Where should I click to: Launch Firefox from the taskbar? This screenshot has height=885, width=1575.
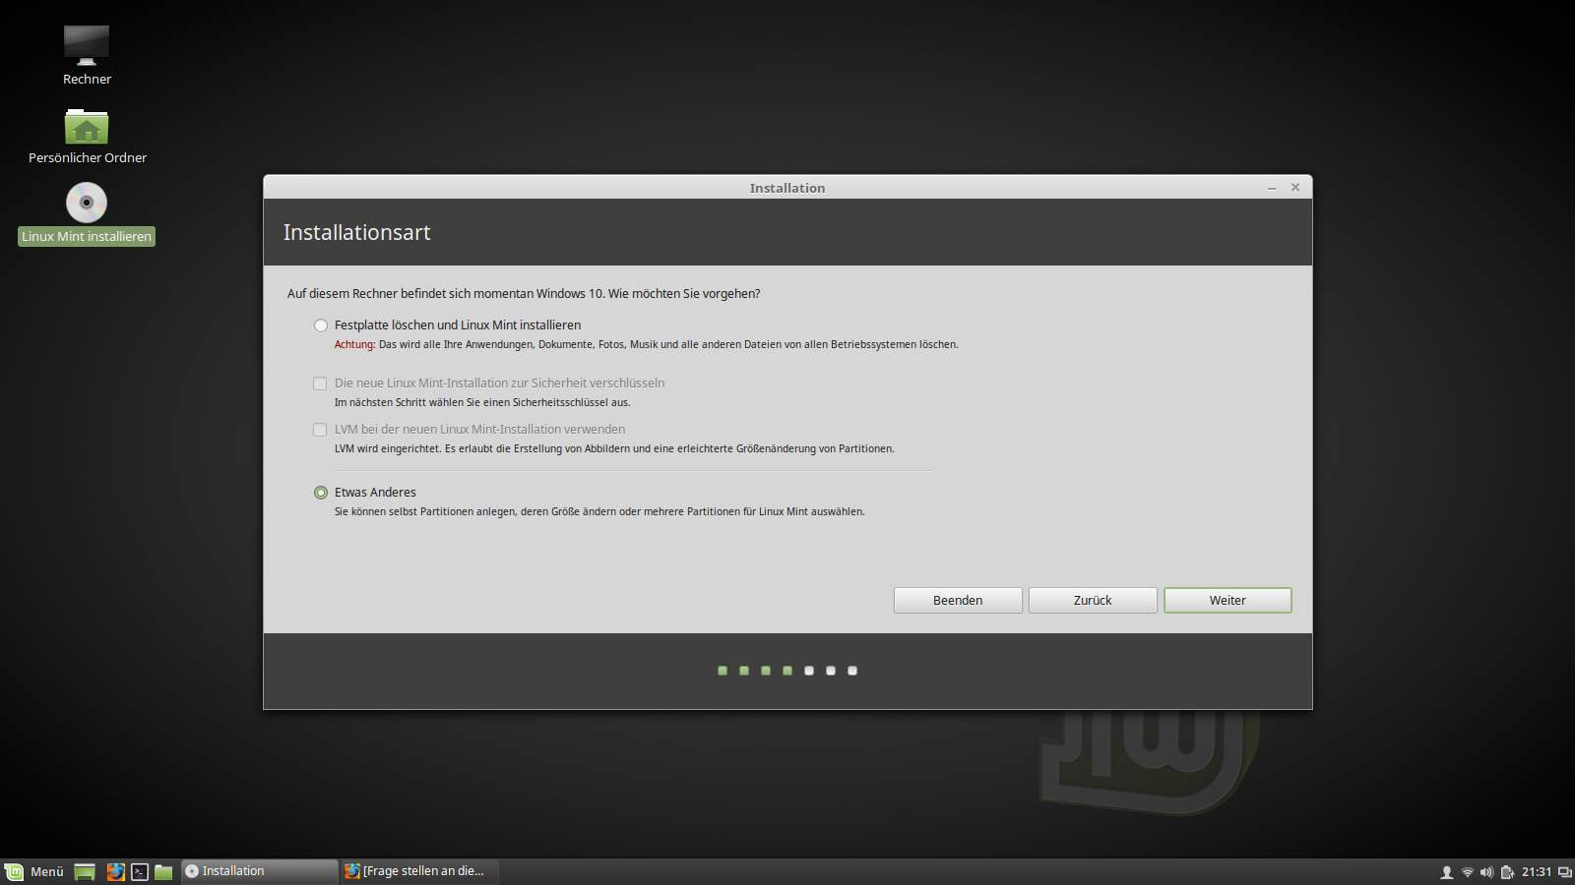[x=115, y=871]
